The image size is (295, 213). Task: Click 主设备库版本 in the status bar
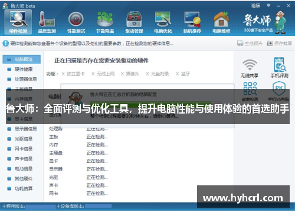tap(70, 207)
